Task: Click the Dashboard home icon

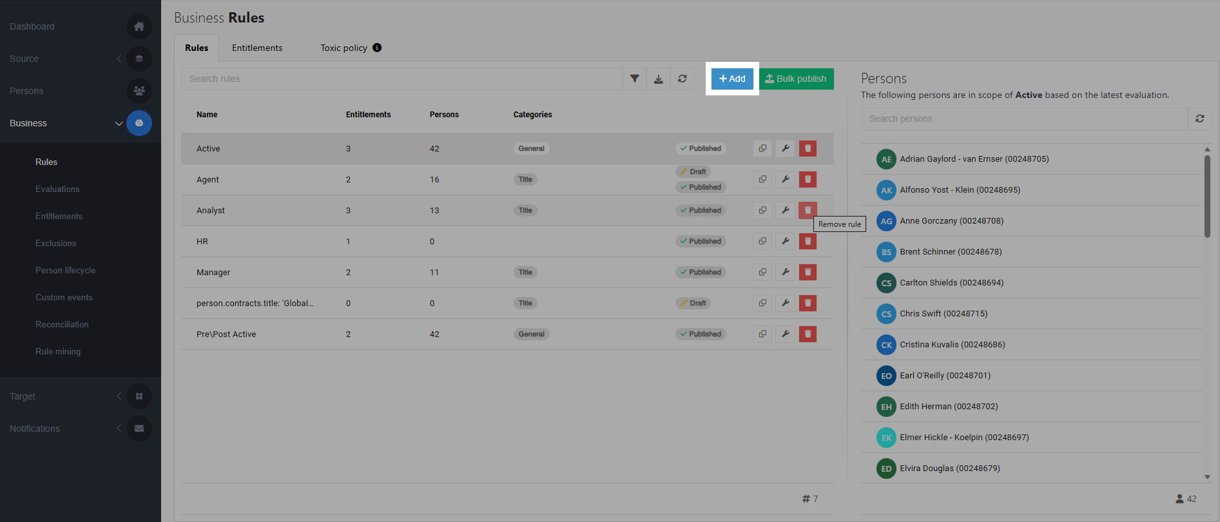Action: coord(139,26)
